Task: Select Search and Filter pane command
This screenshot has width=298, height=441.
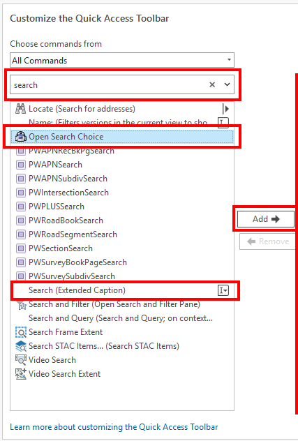Action: [x=122, y=304]
